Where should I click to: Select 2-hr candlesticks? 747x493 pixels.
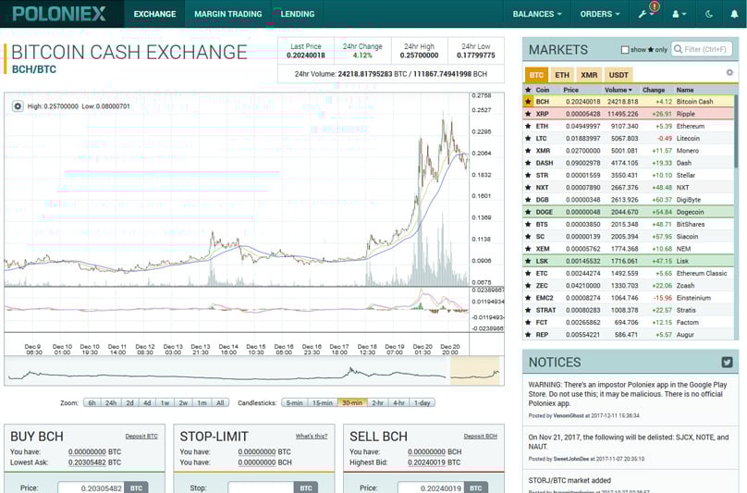click(x=378, y=403)
